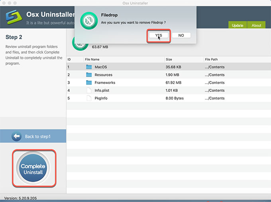The image size is (271, 202).
Task: Open the About tab
Action: click(256, 25)
